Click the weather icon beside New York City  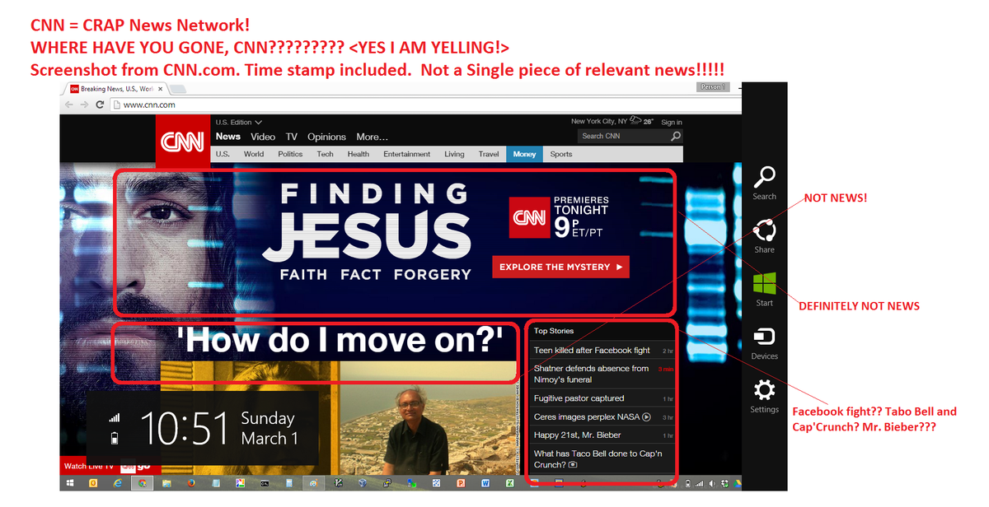tap(637, 121)
